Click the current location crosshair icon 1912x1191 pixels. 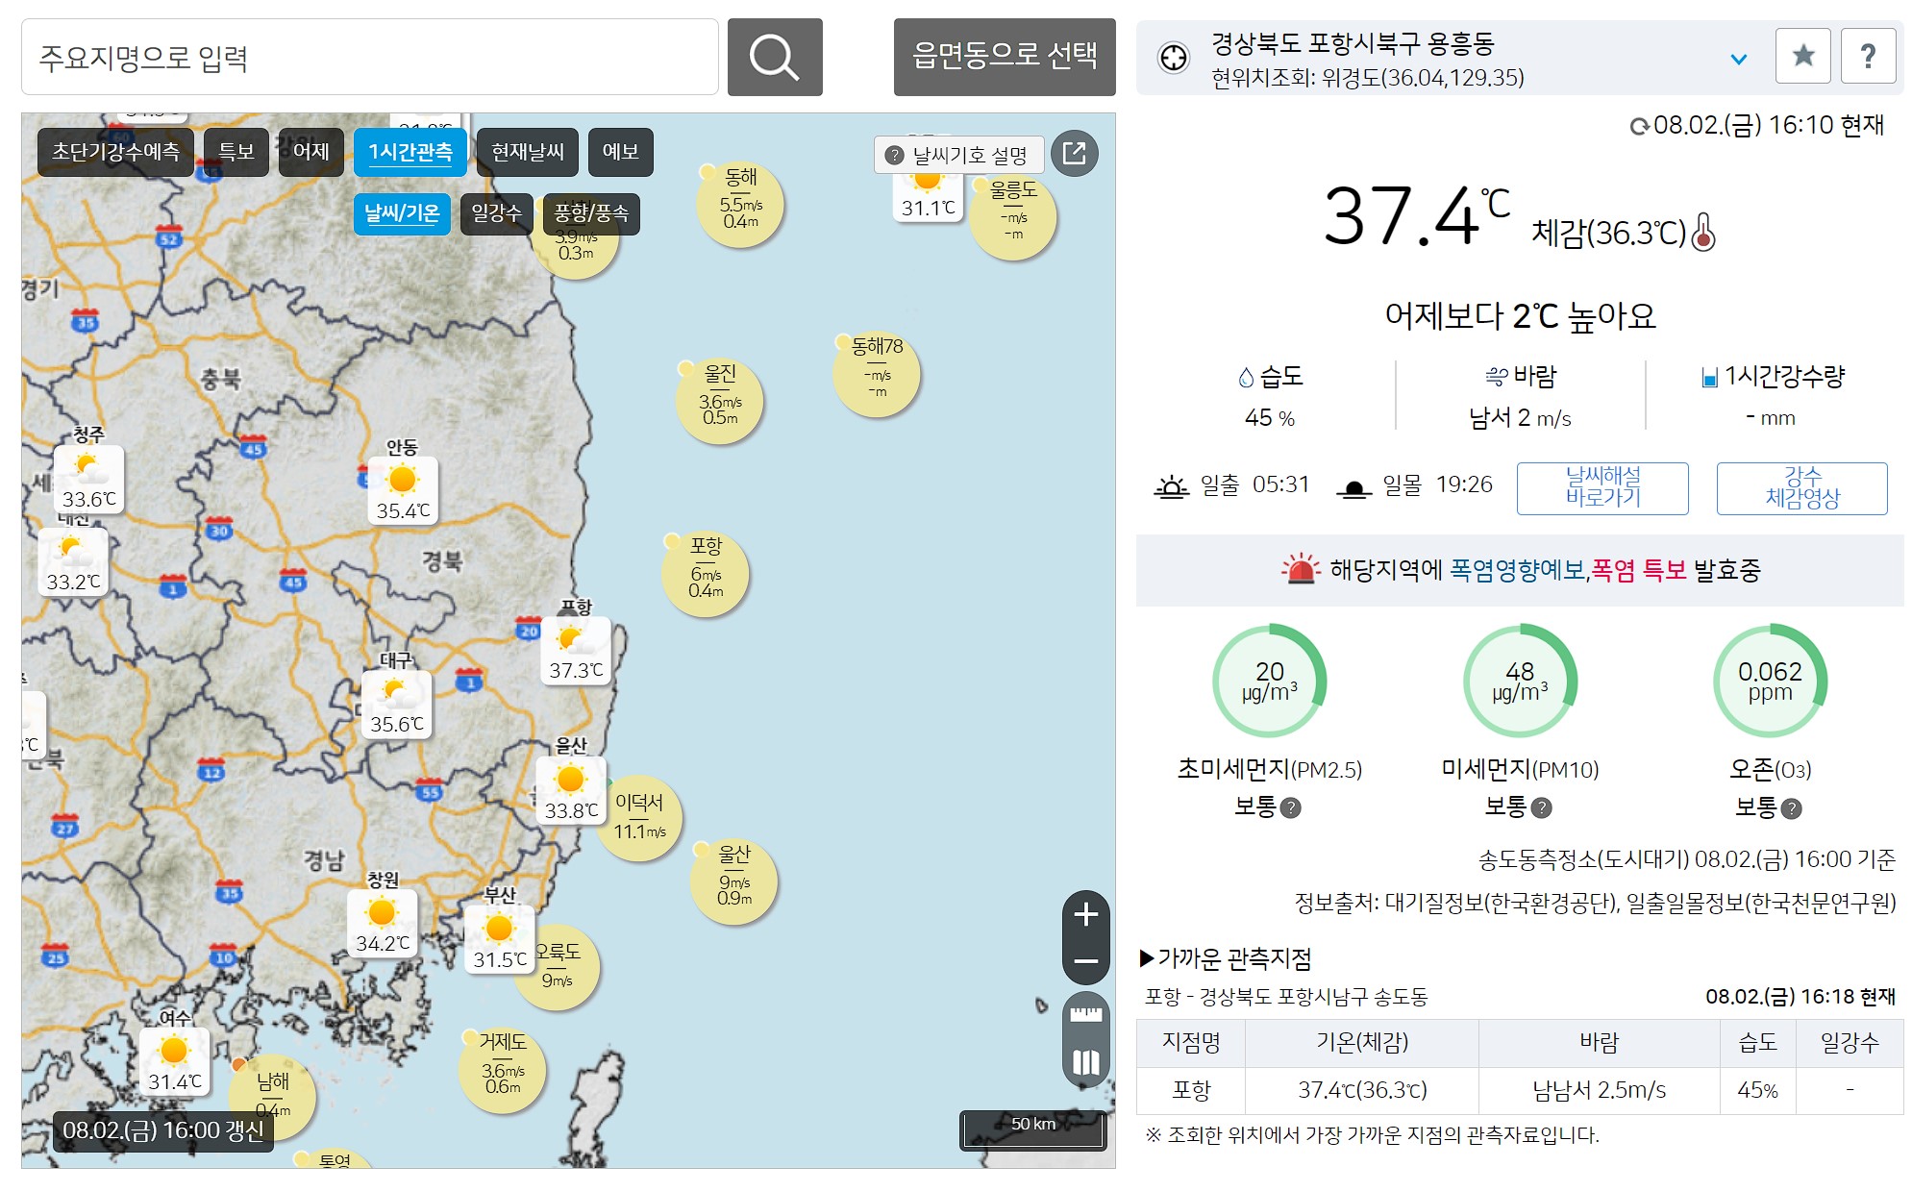(x=1173, y=58)
